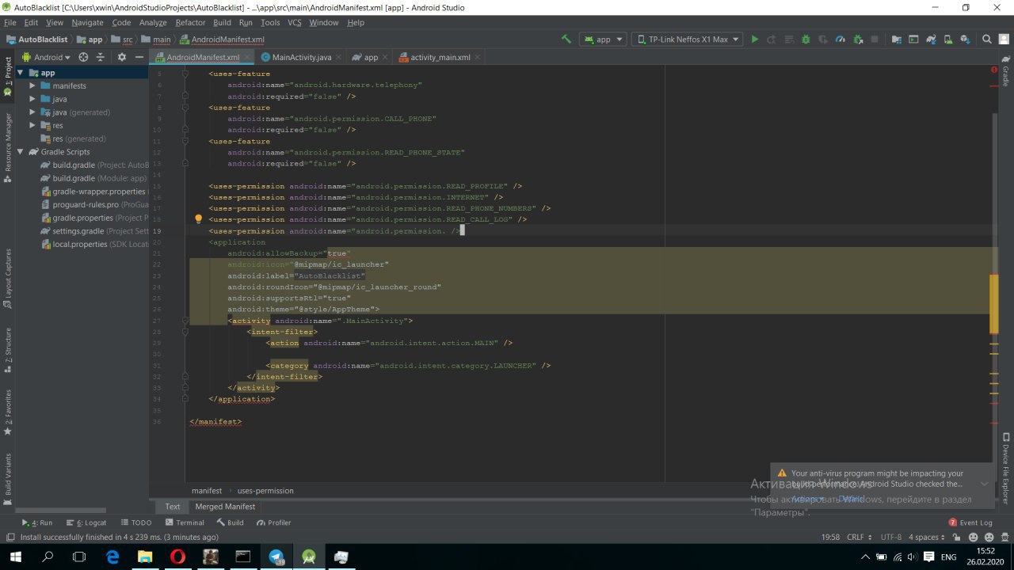Open the Event Log button
This screenshot has height=570, width=1014.
pyautogui.click(x=970, y=522)
